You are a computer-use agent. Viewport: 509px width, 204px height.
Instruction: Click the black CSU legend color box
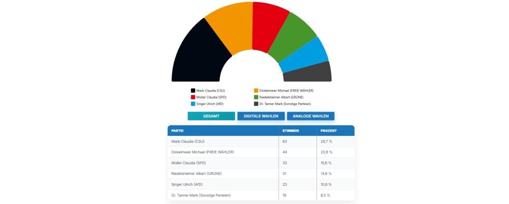tap(193, 91)
